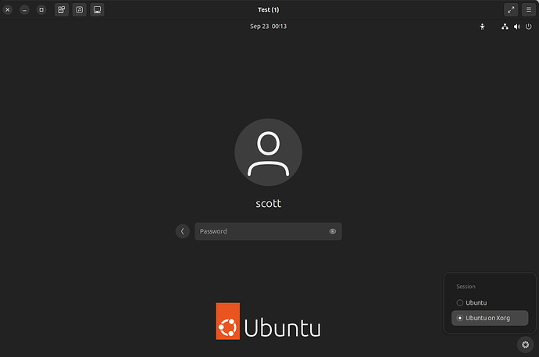Click the scott user avatar
539x357 pixels.
[x=268, y=153]
